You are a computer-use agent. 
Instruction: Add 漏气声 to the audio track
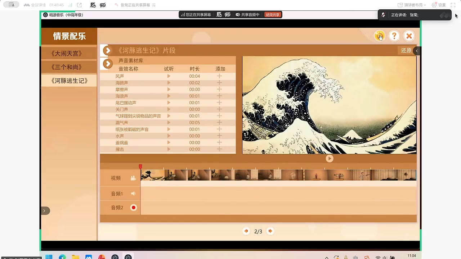pyautogui.click(x=219, y=123)
